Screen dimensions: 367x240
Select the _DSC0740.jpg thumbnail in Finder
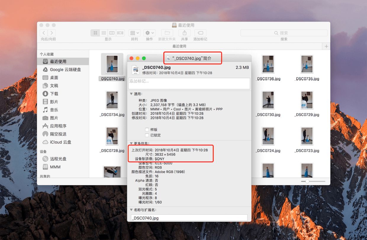click(112, 64)
